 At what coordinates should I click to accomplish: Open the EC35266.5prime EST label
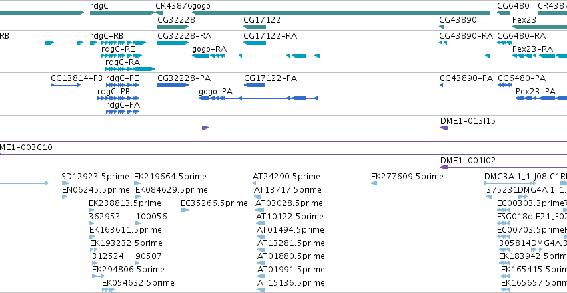click(x=214, y=203)
